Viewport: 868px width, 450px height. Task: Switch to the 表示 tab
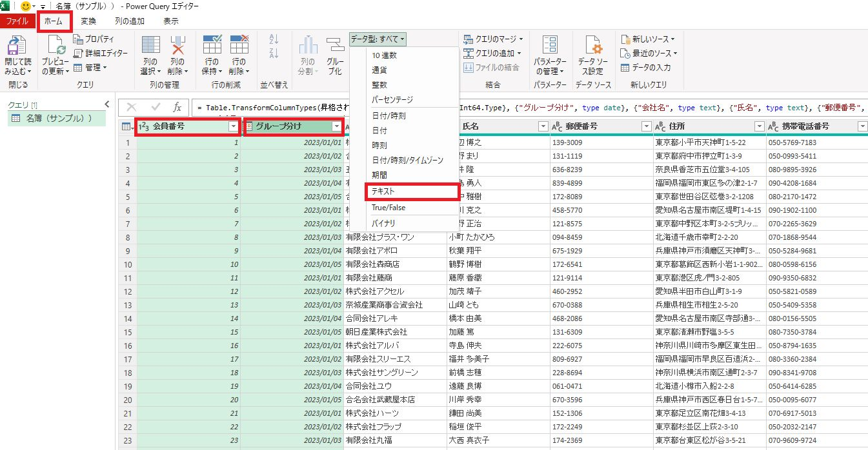(171, 21)
